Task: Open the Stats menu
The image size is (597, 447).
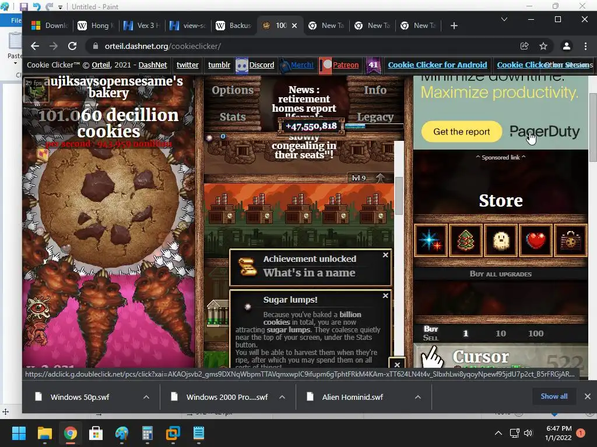Action: [x=232, y=116]
